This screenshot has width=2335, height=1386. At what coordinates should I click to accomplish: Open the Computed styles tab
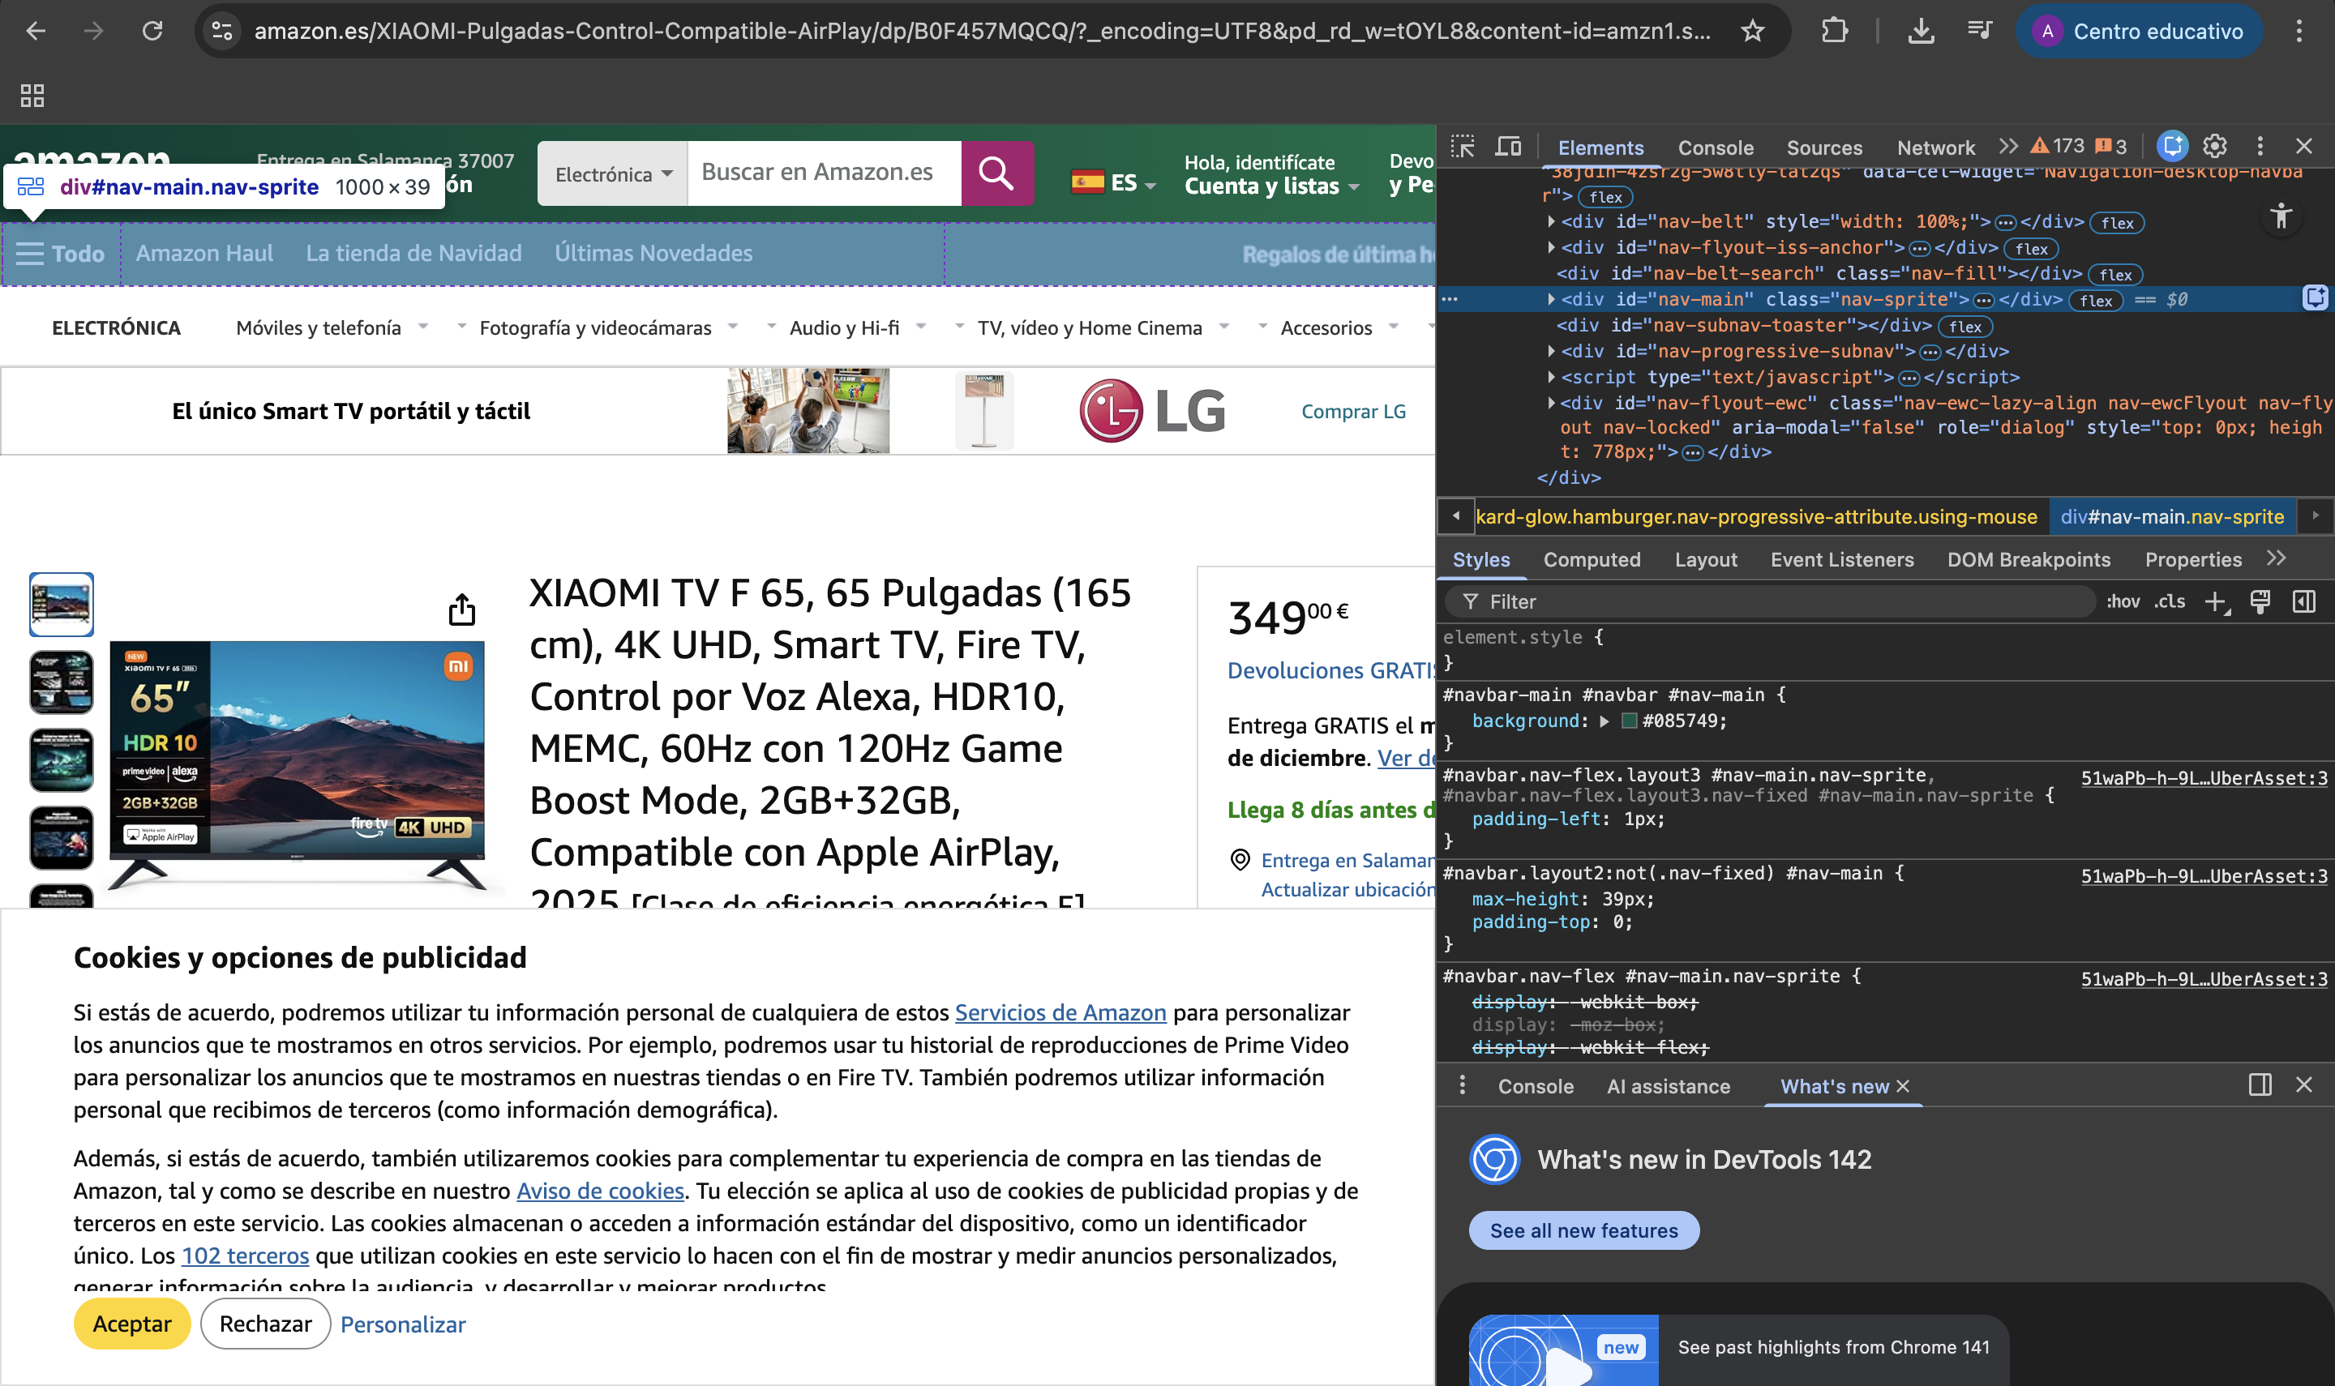coord(1592,559)
